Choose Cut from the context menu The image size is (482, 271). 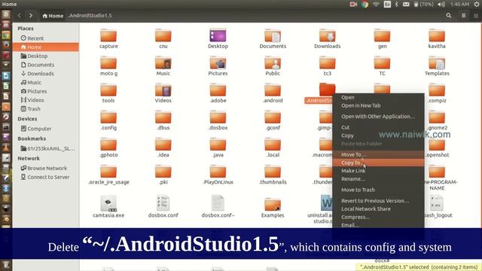click(x=378, y=127)
